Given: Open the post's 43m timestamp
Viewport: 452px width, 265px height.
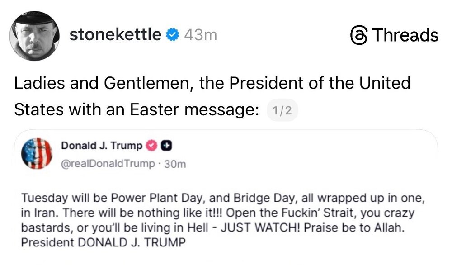Looking at the screenshot, I should coord(201,35).
